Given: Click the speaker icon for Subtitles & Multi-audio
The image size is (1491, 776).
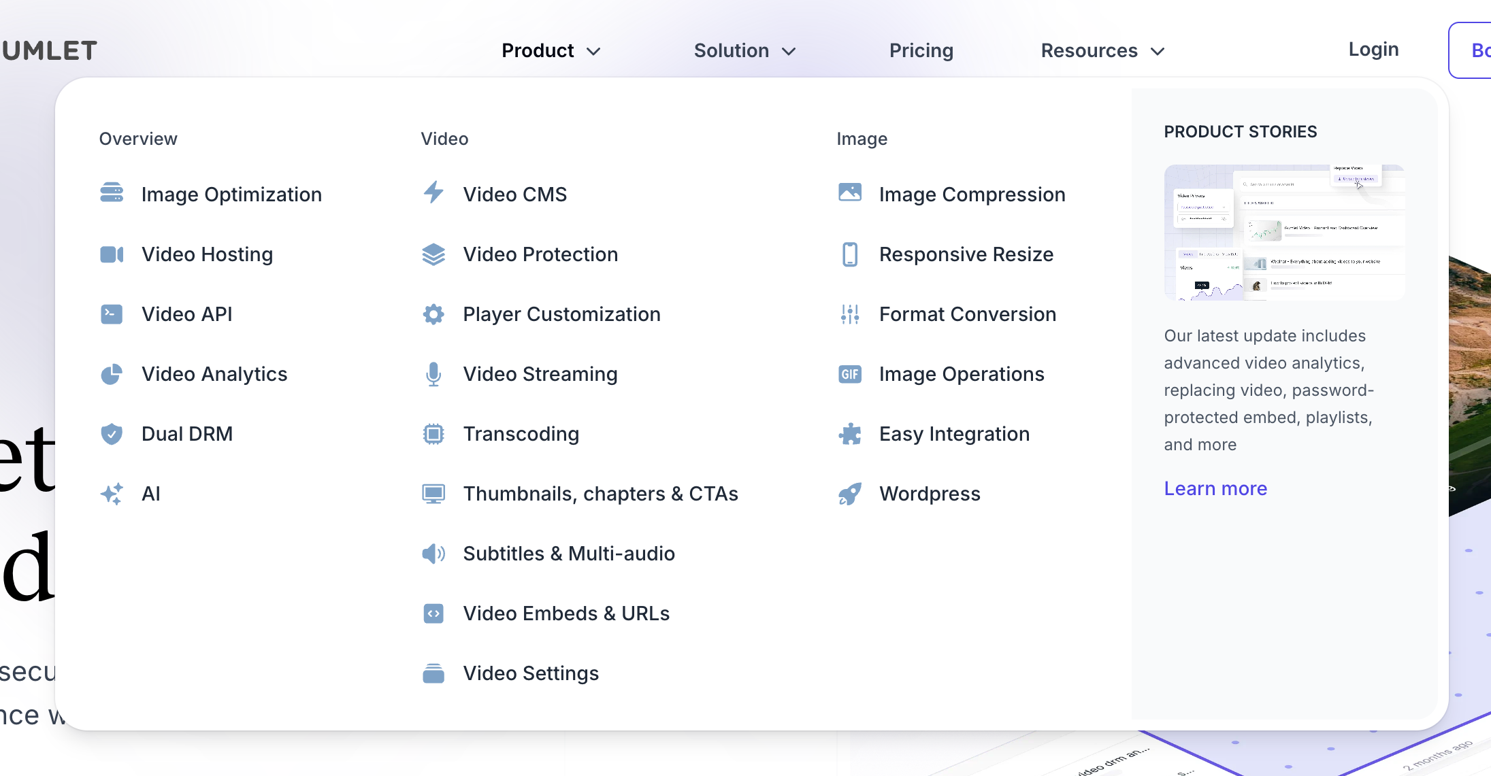Looking at the screenshot, I should click(433, 554).
